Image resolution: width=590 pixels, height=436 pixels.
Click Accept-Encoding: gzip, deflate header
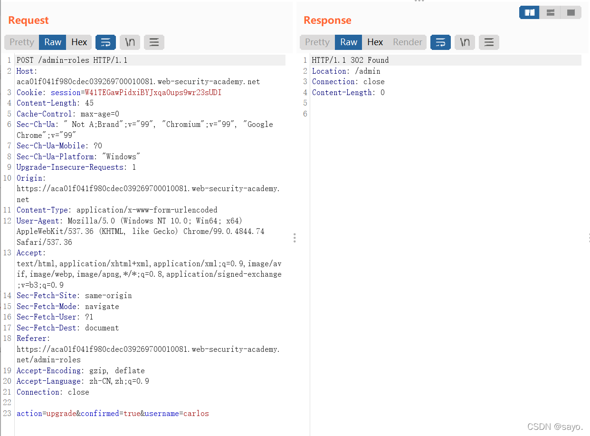pos(81,371)
